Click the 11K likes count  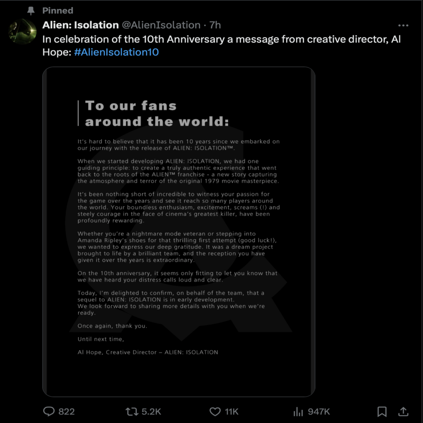(x=232, y=411)
